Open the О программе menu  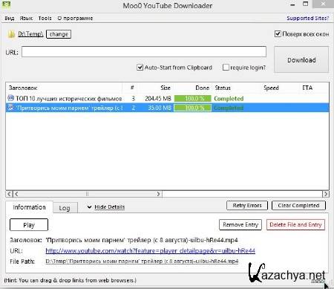75,19
